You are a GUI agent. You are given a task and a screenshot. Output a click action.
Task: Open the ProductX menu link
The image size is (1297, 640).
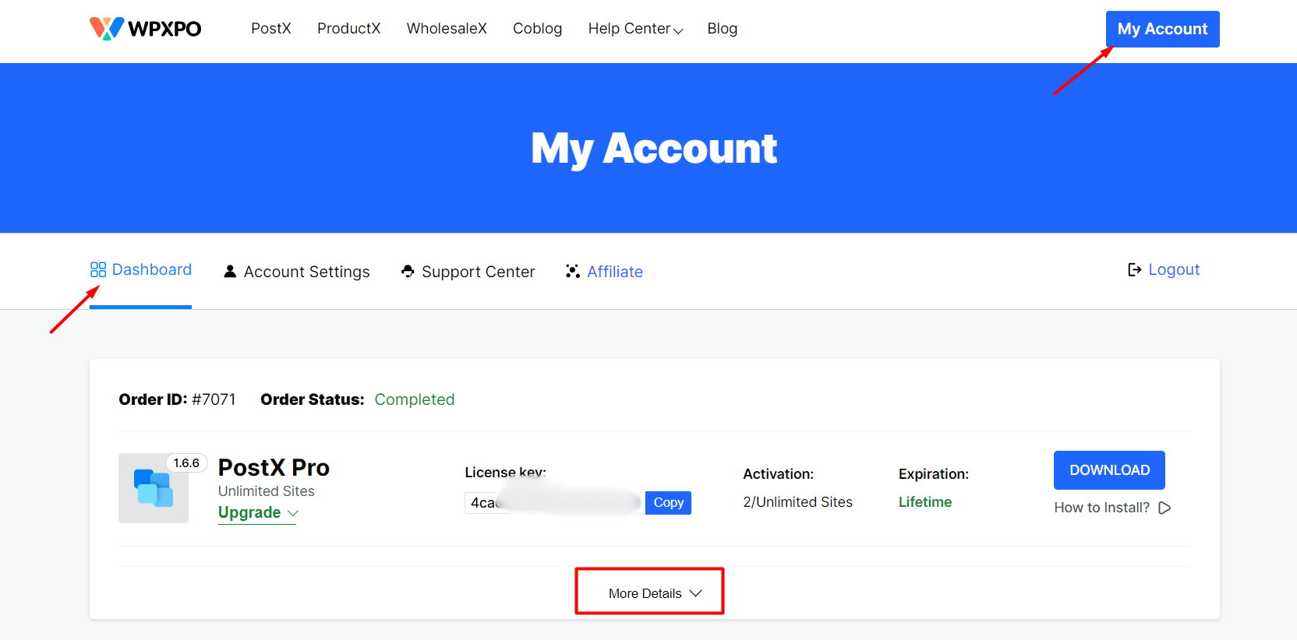[348, 29]
